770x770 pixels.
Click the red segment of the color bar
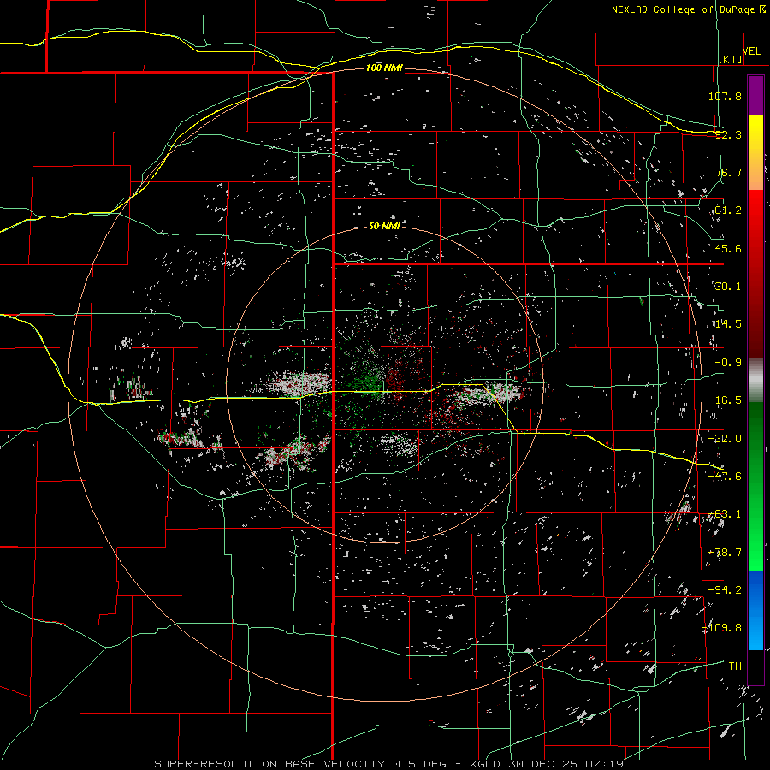tap(755, 274)
